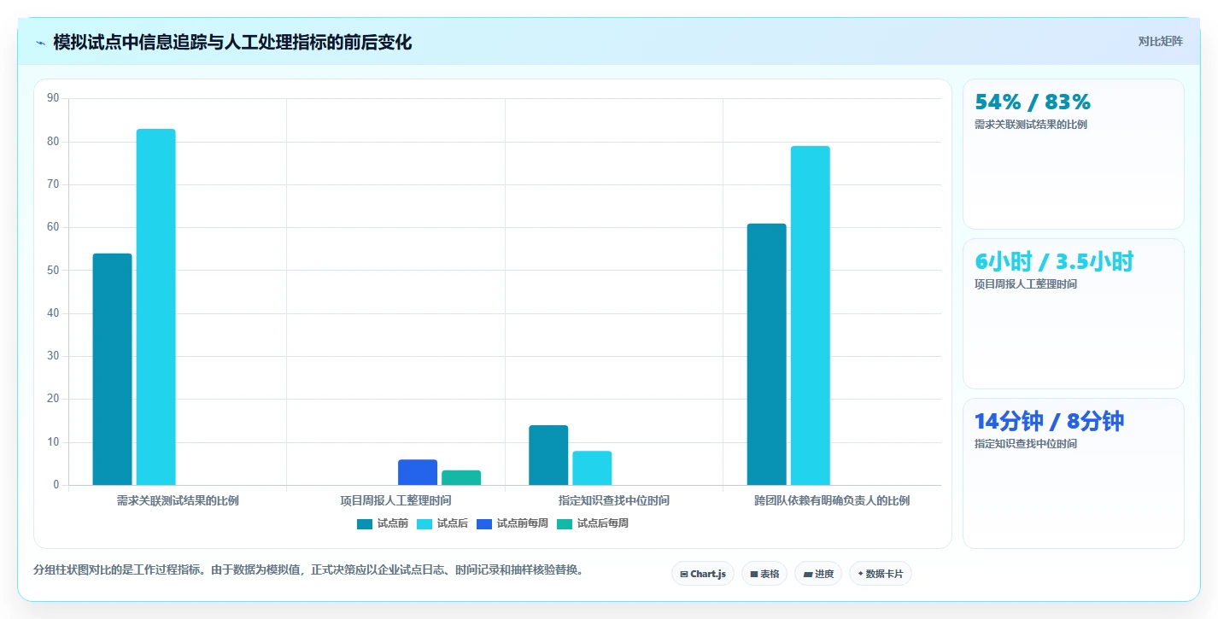Click the 试点前 bar for 指定知识查找中位时间
This screenshot has width=1218, height=619.
548,455
